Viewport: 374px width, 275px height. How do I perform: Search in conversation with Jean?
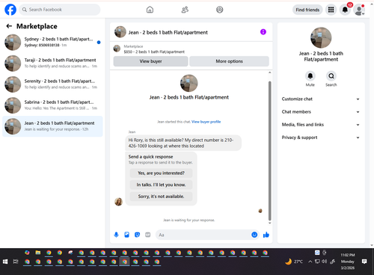click(331, 76)
